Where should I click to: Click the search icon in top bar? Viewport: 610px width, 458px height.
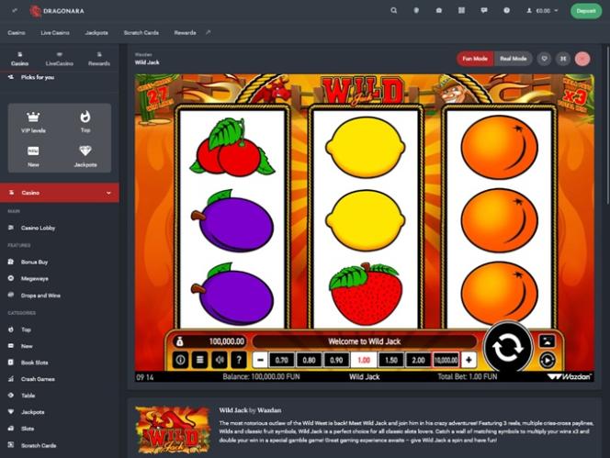(394, 11)
